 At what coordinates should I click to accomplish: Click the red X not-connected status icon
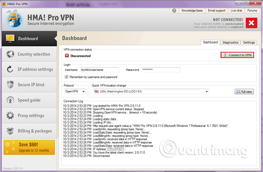251,23
